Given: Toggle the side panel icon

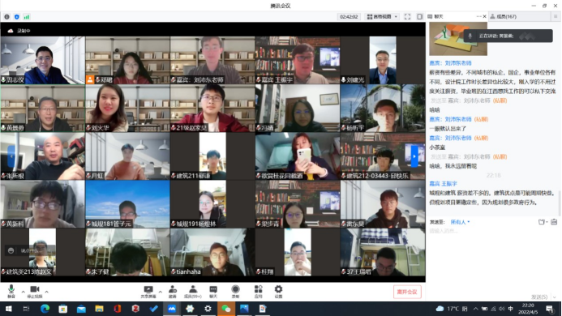Looking at the screenshot, I should point(420,17).
